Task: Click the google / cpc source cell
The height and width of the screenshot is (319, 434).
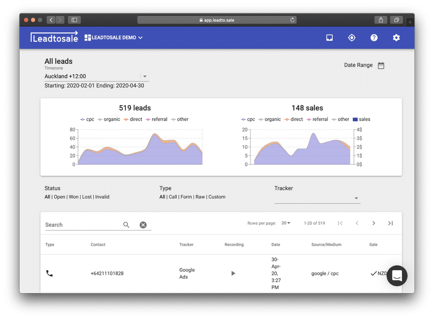Action: [x=325, y=273]
